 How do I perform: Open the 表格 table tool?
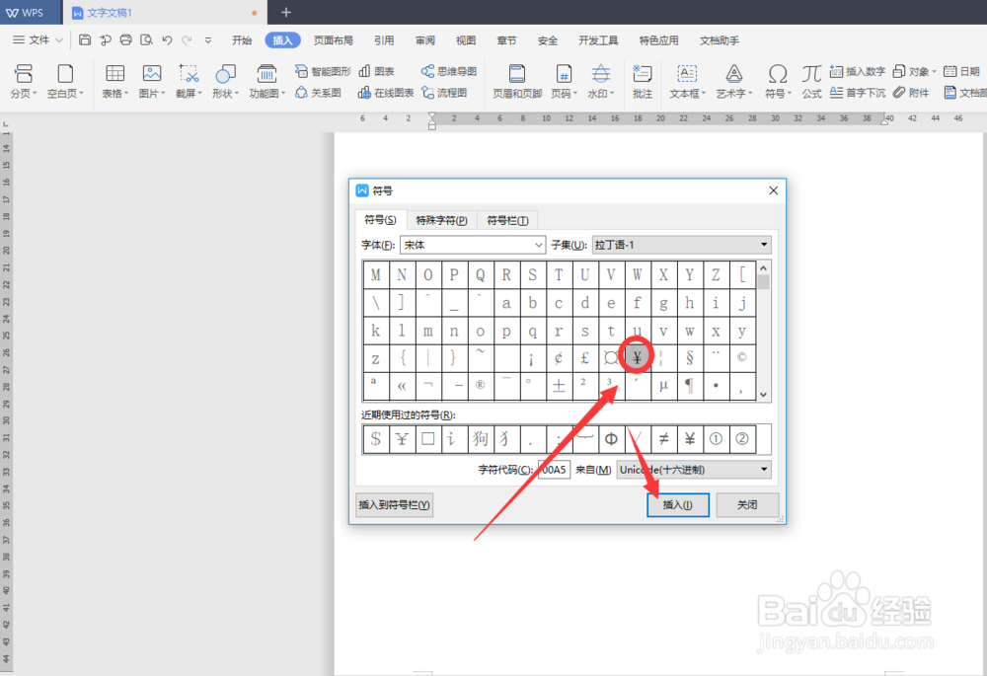(x=115, y=81)
